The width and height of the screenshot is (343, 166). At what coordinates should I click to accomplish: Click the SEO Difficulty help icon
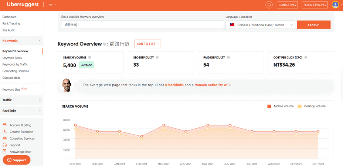point(157,58)
